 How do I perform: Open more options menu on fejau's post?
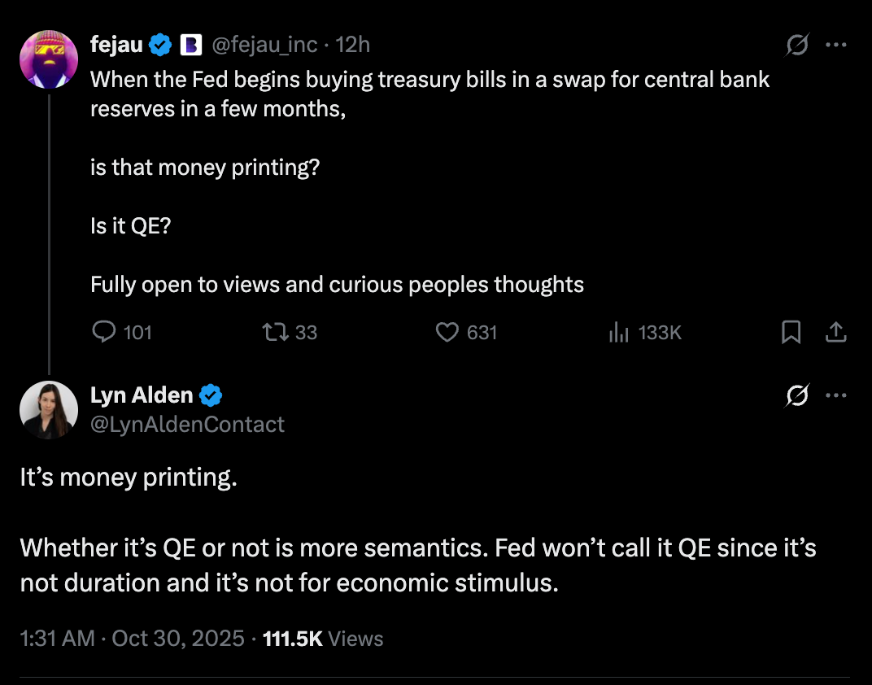point(836,46)
